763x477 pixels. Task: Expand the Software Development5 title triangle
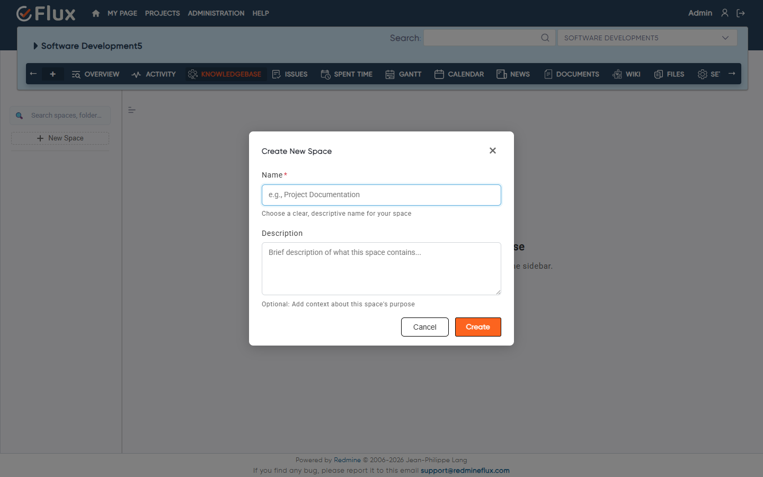coord(36,46)
